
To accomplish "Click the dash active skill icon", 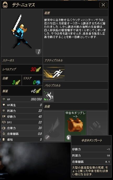I will point(54,73).
